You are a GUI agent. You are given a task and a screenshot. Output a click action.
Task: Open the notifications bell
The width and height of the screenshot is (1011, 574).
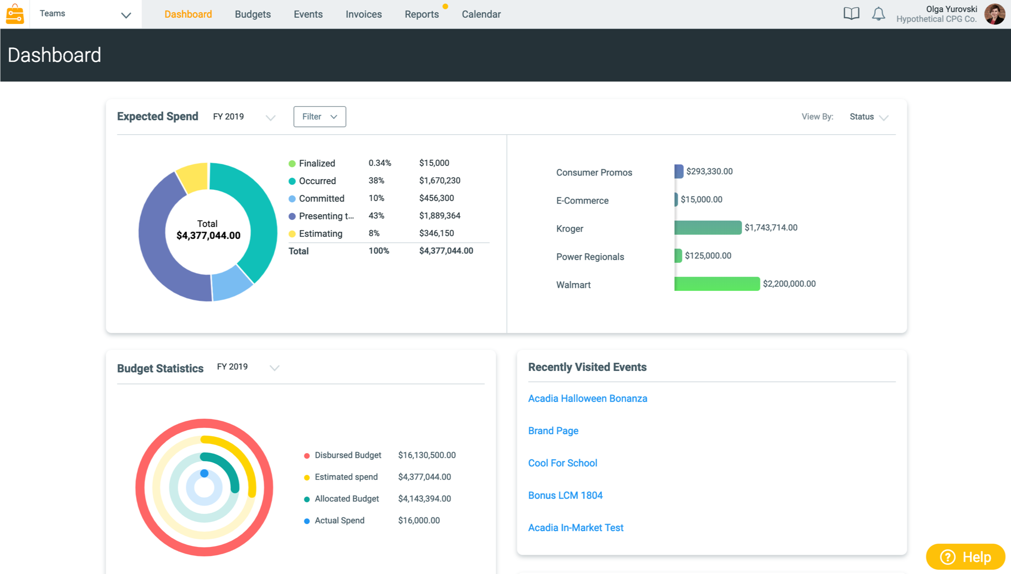(x=878, y=14)
